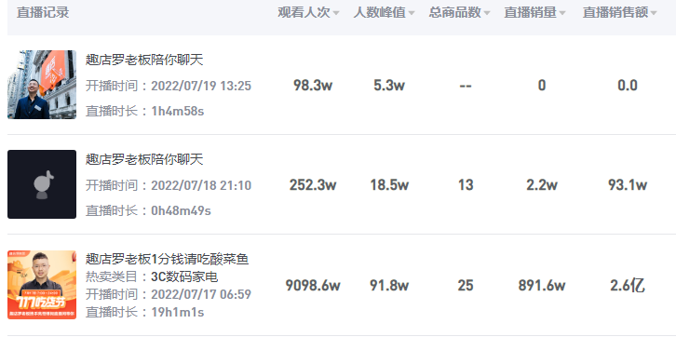Screen dimensions: 676x337
Task: Sort by 人数峰值 column arrow
Action: [412, 13]
